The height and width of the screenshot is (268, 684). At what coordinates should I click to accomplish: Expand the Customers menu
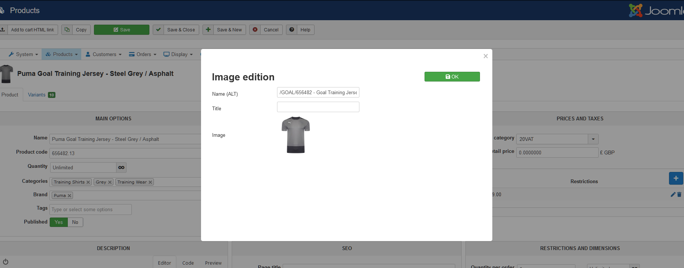coord(104,54)
